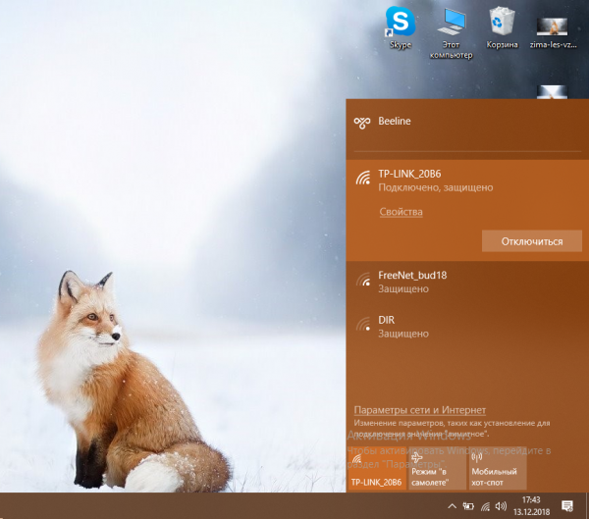Click the battery status tray icon
The width and height of the screenshot is (589, 519).
tap(468, 506)
